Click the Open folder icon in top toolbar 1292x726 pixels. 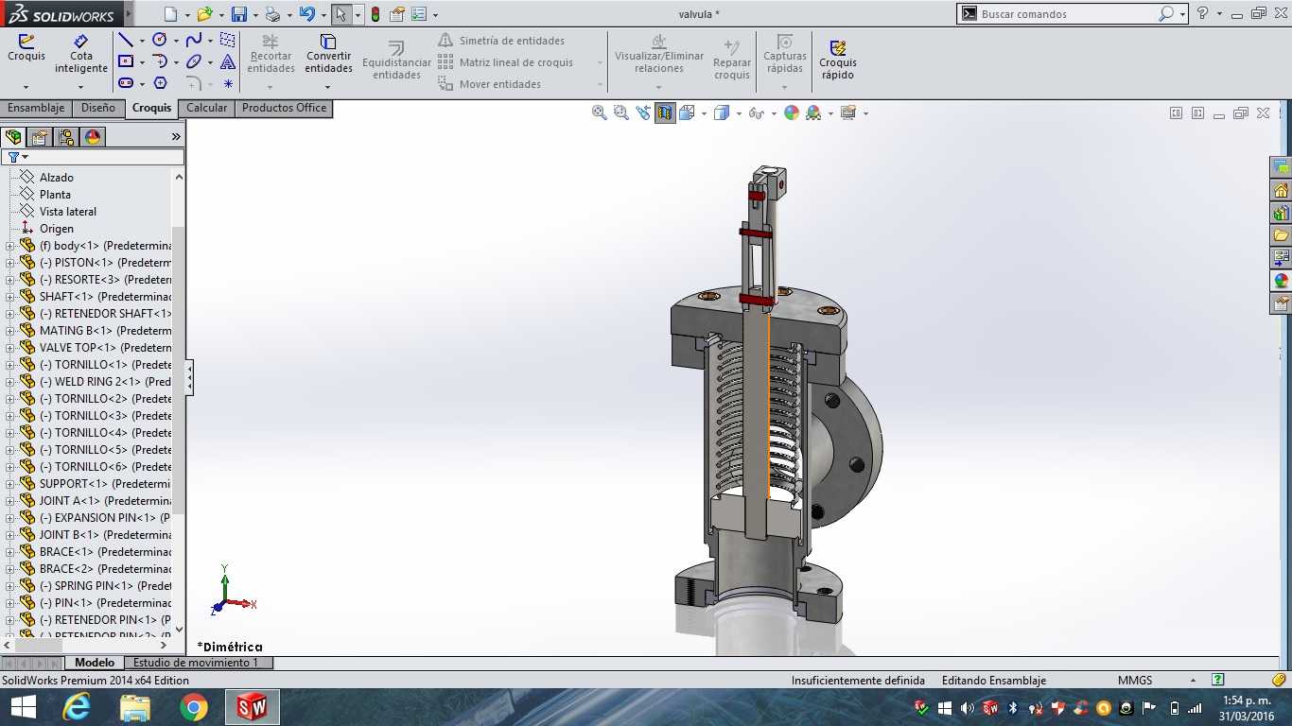pyautogui.click(x=204, y=14)
